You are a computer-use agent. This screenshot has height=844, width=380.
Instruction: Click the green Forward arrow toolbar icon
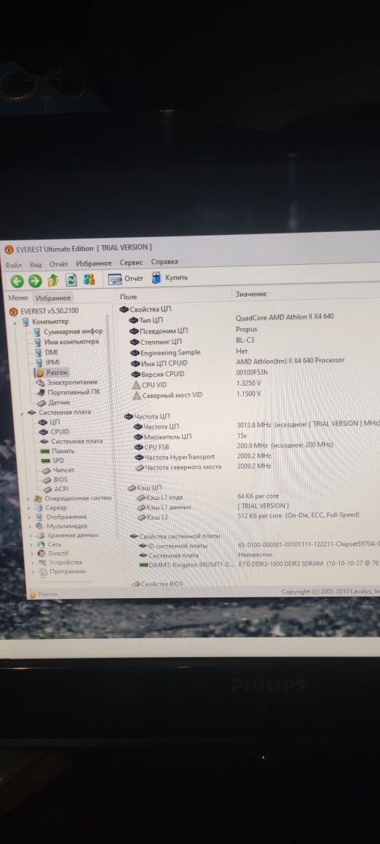[35, 280]
